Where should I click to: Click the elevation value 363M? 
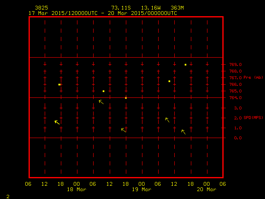pos(177,8)
